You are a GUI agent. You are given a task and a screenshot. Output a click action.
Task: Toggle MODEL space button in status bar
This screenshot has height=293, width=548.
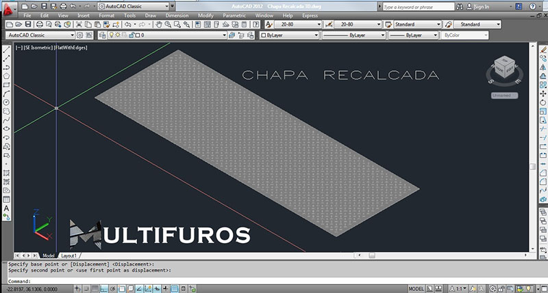pos(416,288)
